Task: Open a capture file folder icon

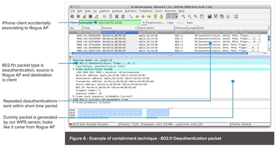Action: click(105, 16)
